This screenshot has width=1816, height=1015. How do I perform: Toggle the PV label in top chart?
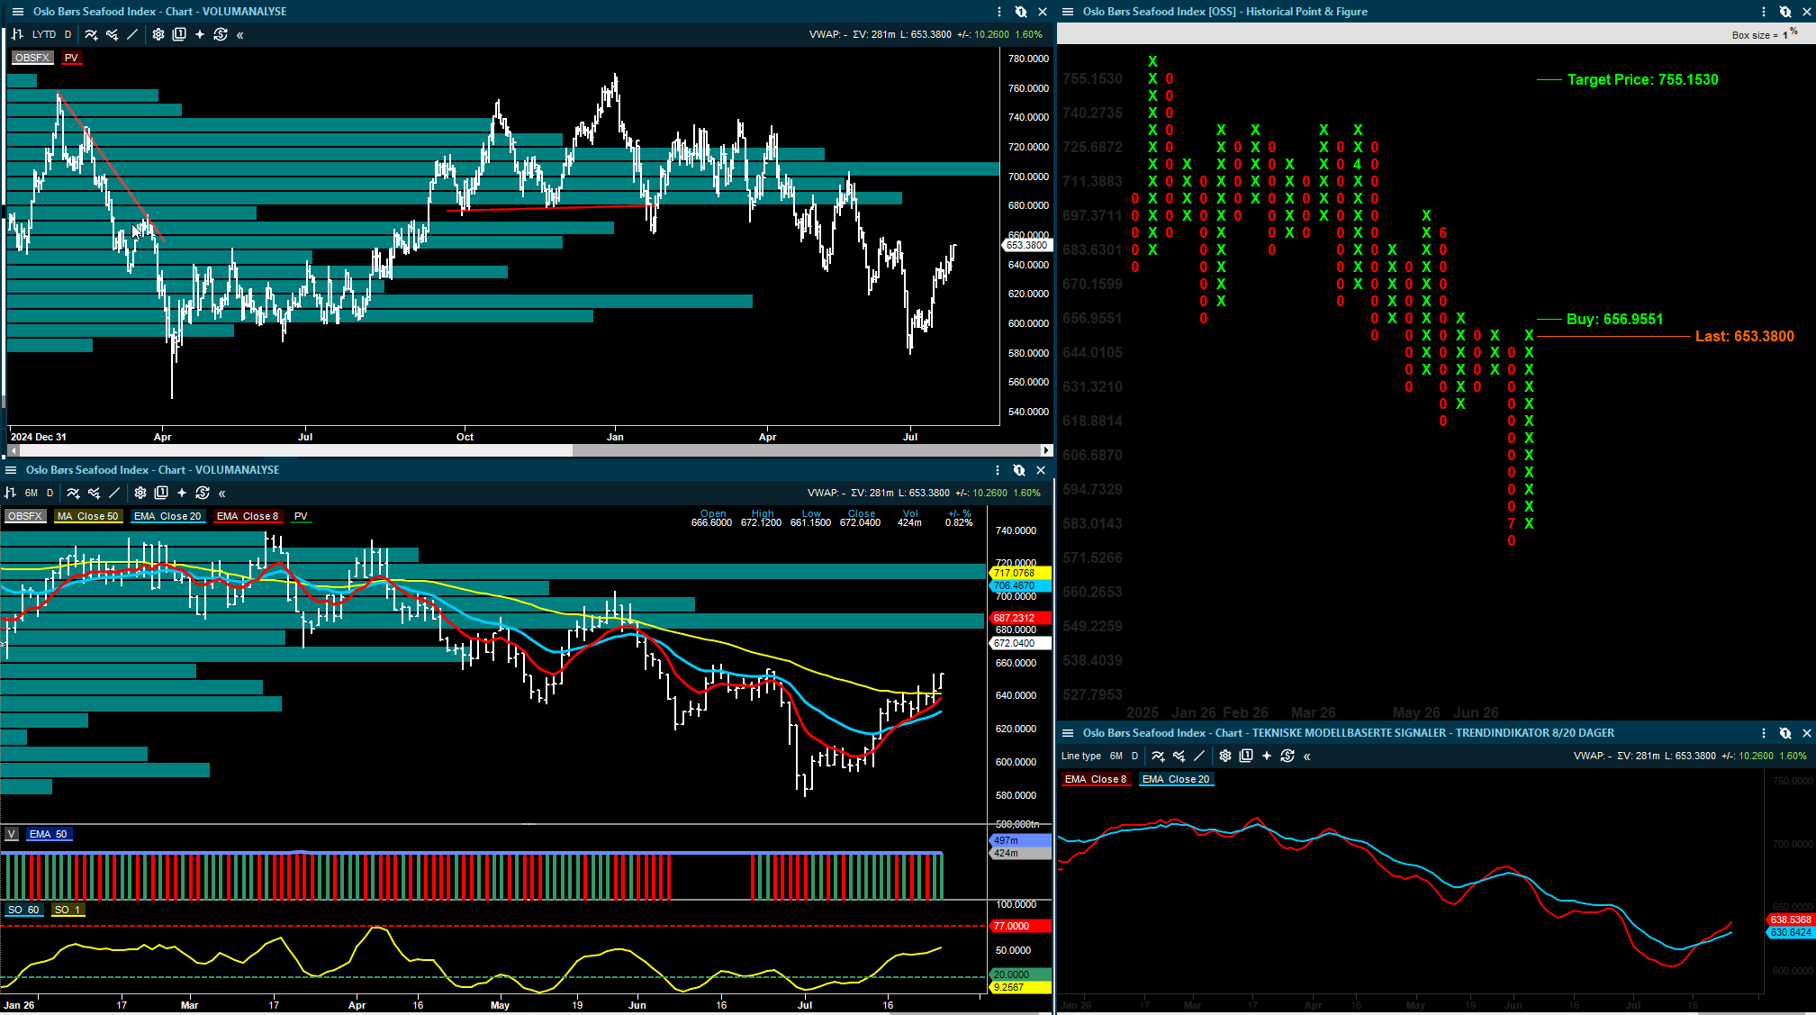pyautogui.click(x=72, y=58)
